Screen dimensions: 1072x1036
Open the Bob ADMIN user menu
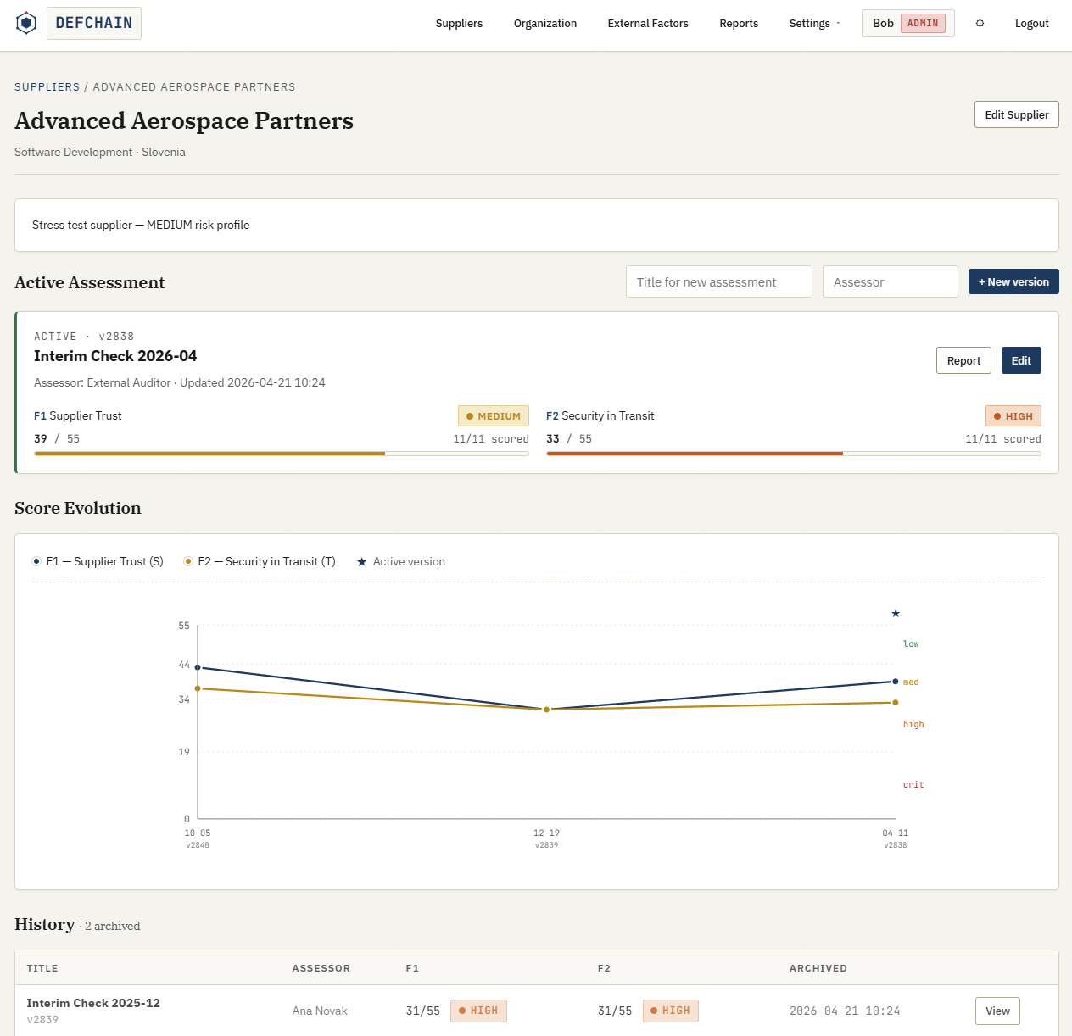(x=908, y=24)
